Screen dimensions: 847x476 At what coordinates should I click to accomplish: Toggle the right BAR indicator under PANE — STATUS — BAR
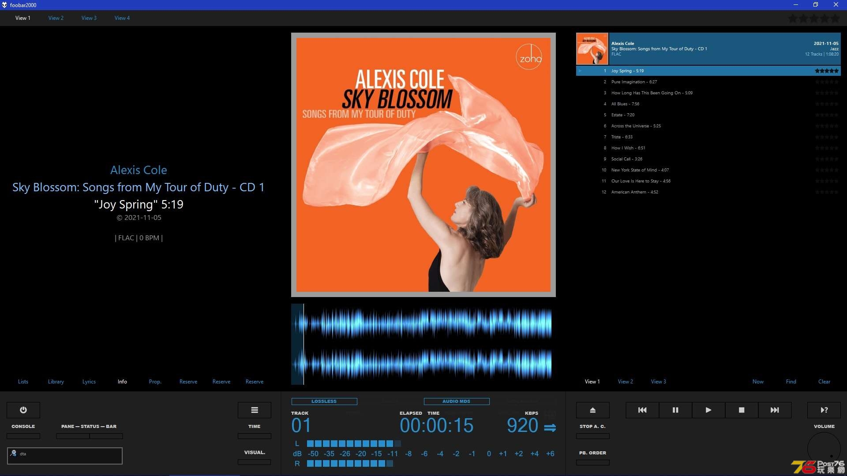click(106, 436)
